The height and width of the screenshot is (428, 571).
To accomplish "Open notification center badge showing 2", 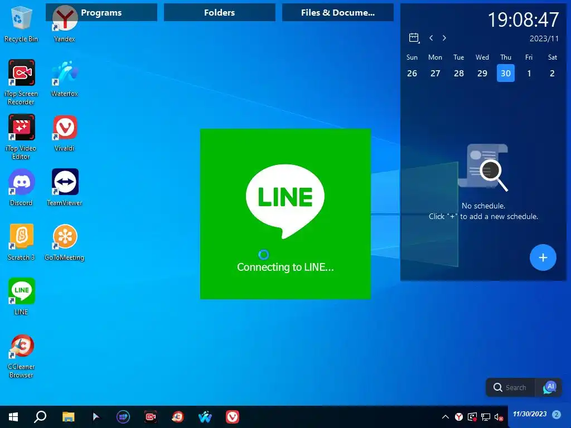I will click(x=557, y=414).
